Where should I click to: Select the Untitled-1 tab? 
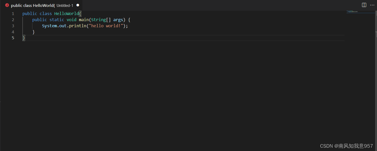pyautogui.click(x=65, y=5)
